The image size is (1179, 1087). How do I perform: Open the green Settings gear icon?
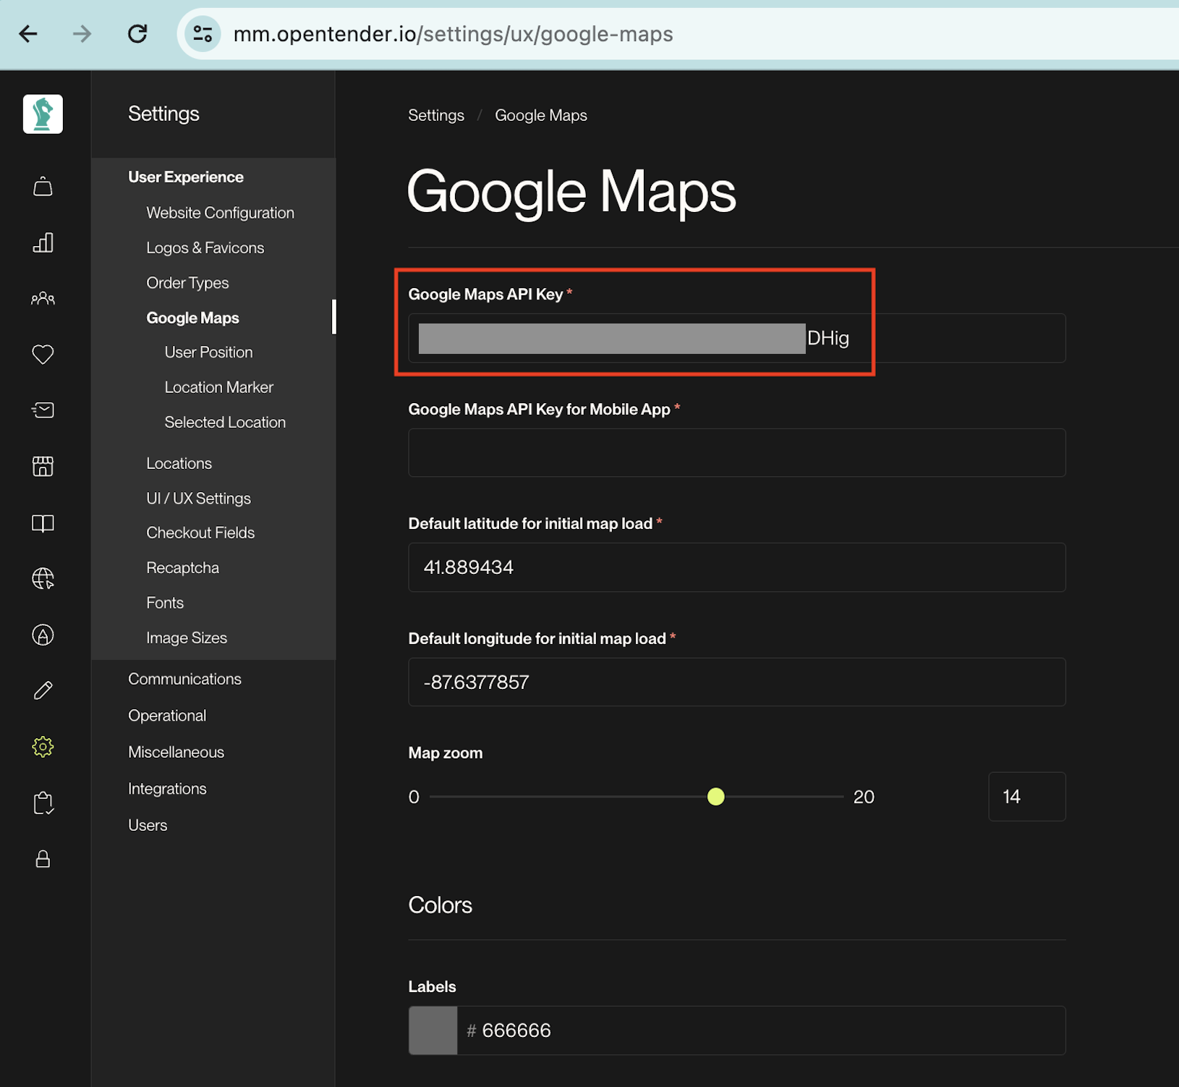43,746
